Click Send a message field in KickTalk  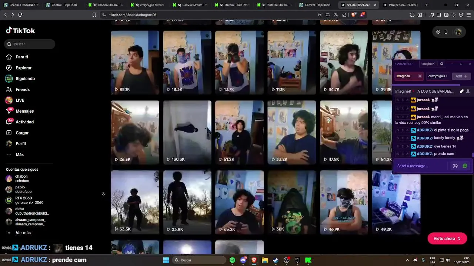click(421, 166)
